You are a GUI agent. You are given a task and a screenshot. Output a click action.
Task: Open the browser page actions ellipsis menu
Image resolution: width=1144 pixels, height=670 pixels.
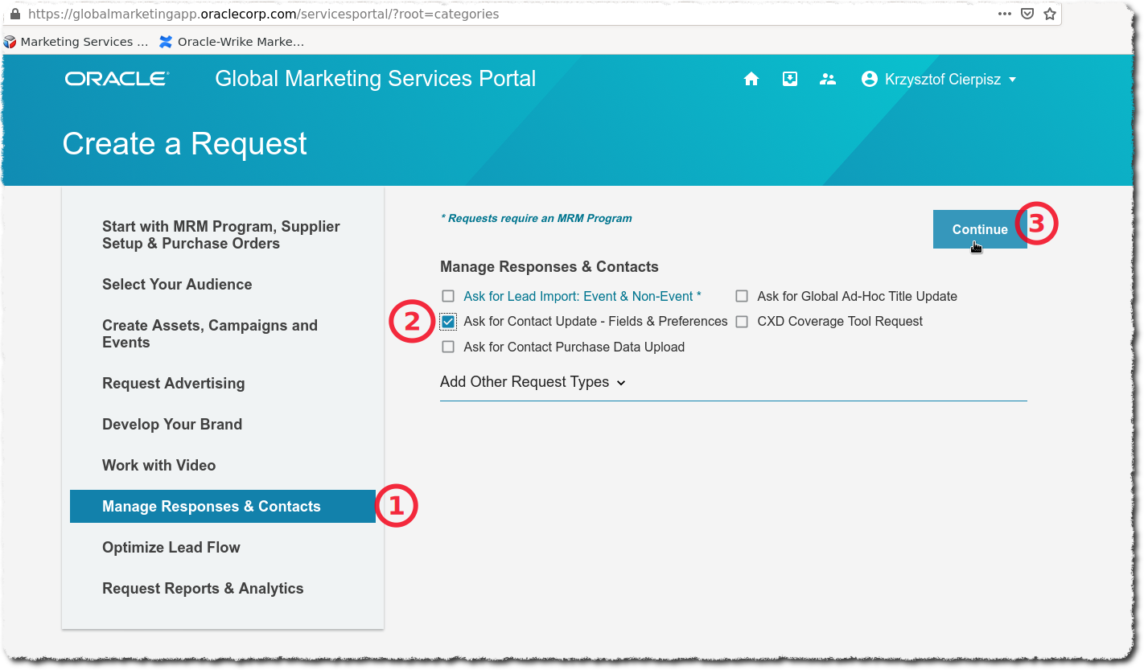pyautogui.click(x=1005, y=14)
